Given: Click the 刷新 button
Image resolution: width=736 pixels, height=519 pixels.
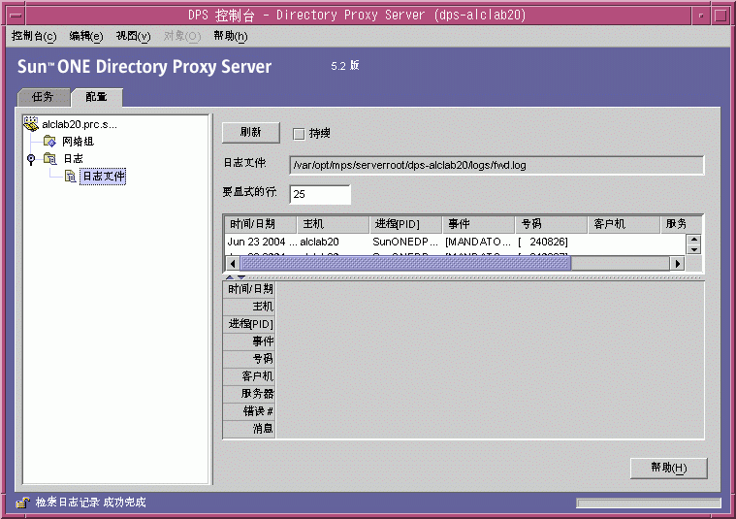Looking at the screenshot, I should [x=250, y=133].
